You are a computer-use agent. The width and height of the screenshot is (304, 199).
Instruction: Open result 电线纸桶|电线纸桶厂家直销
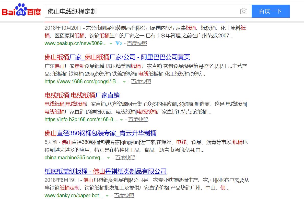click(x=82, y=95)
